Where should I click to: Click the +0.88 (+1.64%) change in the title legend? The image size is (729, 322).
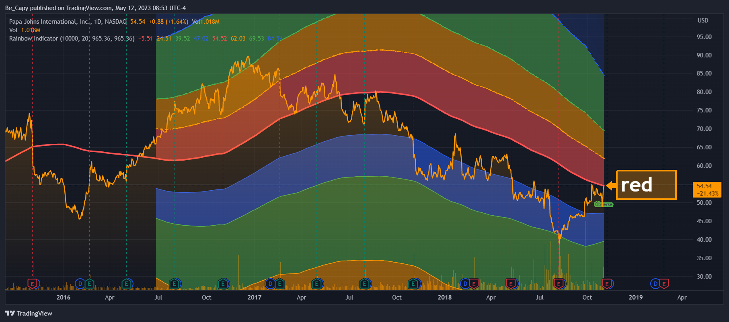168,22
